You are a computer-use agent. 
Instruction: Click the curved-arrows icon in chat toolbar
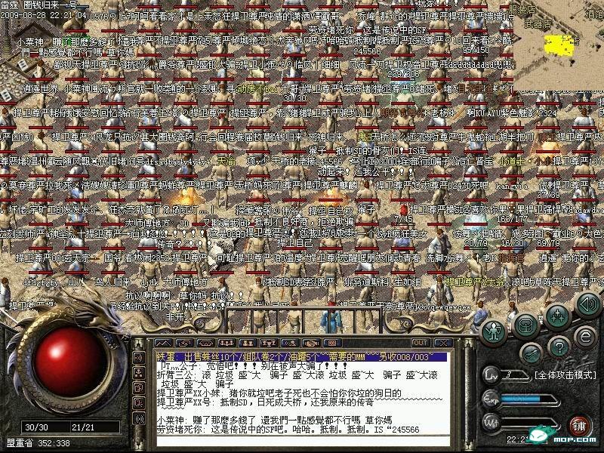pos(184,343)
